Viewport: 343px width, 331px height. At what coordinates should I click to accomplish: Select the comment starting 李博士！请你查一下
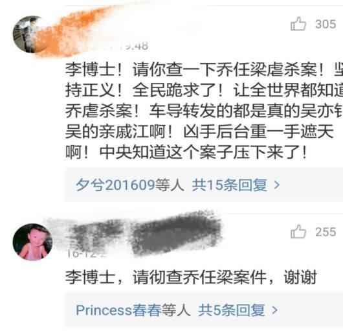[x=204, y=111]
